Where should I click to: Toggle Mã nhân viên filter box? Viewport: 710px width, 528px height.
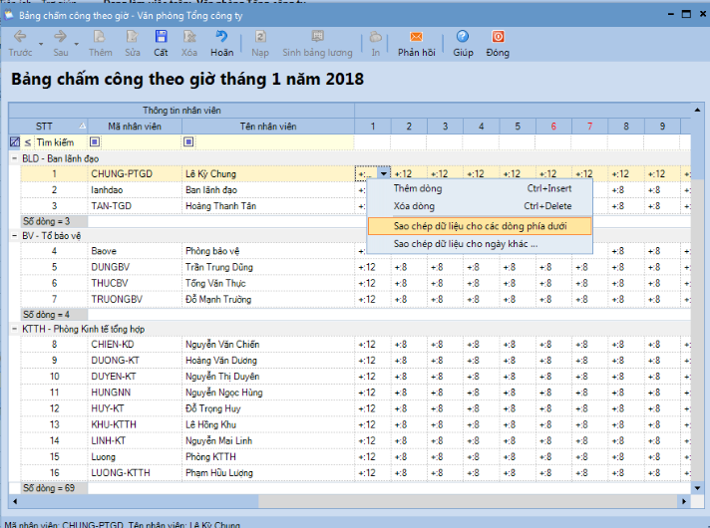95,142
